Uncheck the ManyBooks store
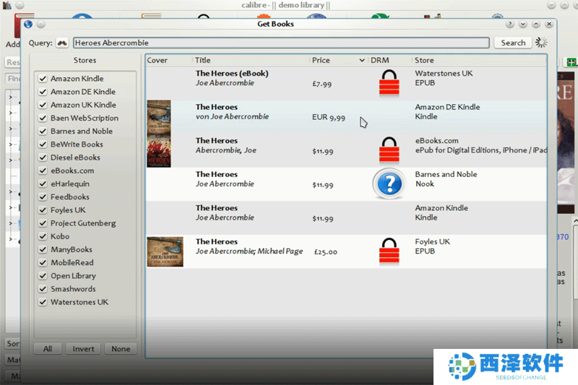 43,249
